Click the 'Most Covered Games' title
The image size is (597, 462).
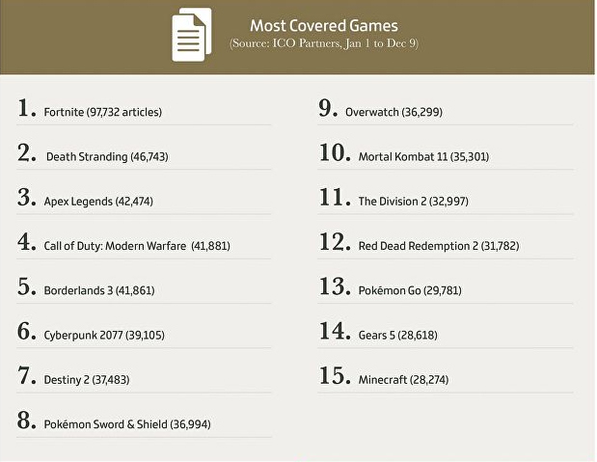324,26
